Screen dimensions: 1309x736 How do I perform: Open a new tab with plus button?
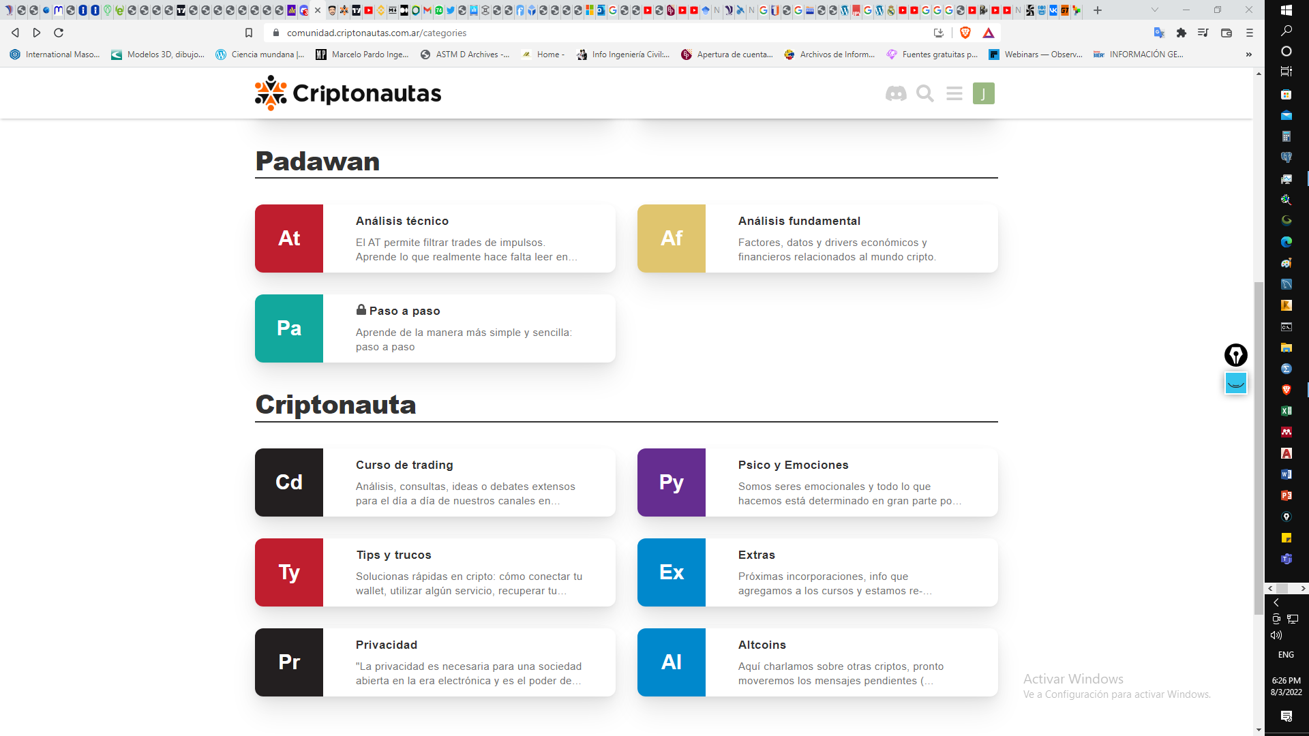[x=1098, y=10]
